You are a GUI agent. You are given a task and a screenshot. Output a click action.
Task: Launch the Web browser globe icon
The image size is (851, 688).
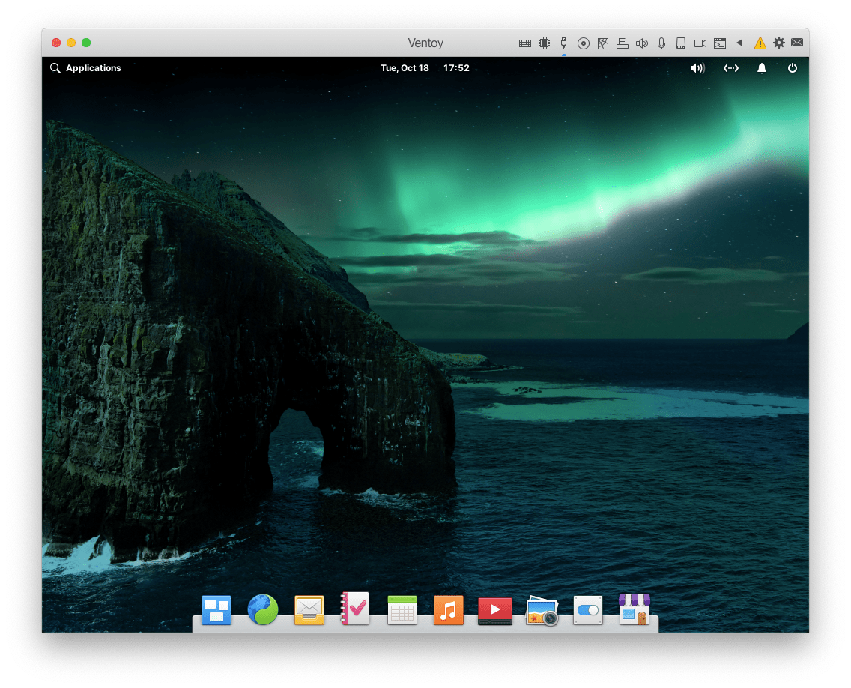[263, 610]
